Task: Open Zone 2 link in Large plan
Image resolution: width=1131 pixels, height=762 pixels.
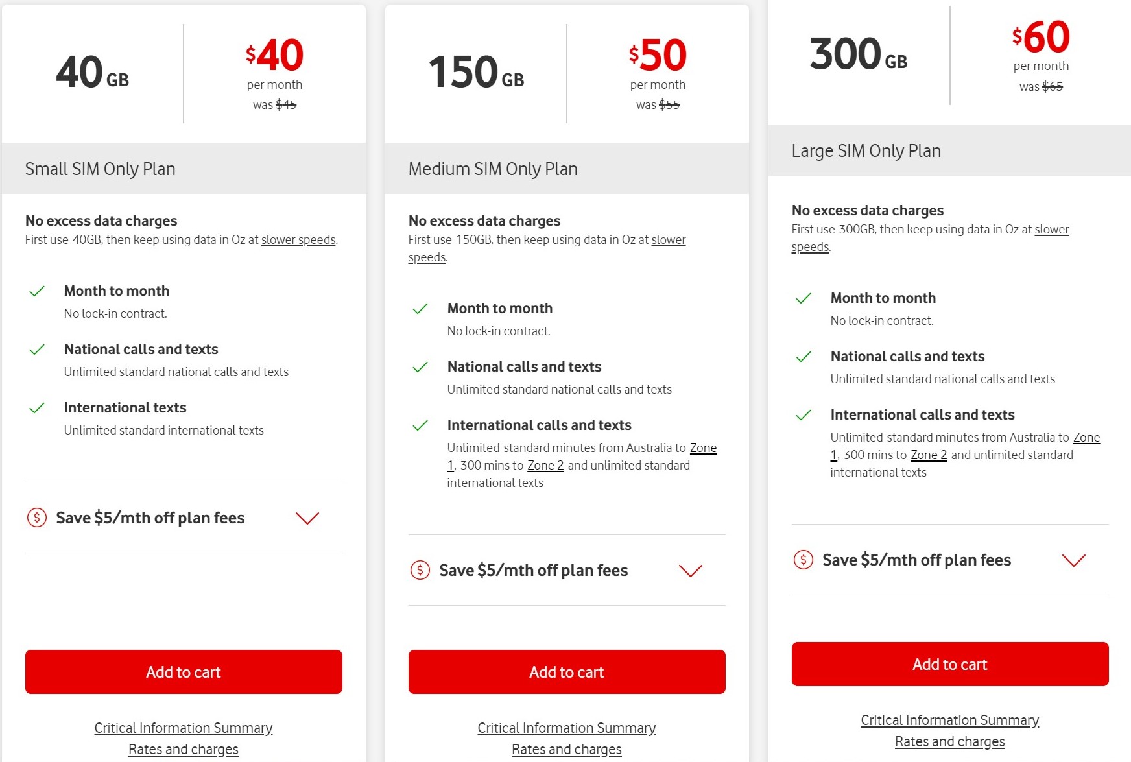Action: 929,455
